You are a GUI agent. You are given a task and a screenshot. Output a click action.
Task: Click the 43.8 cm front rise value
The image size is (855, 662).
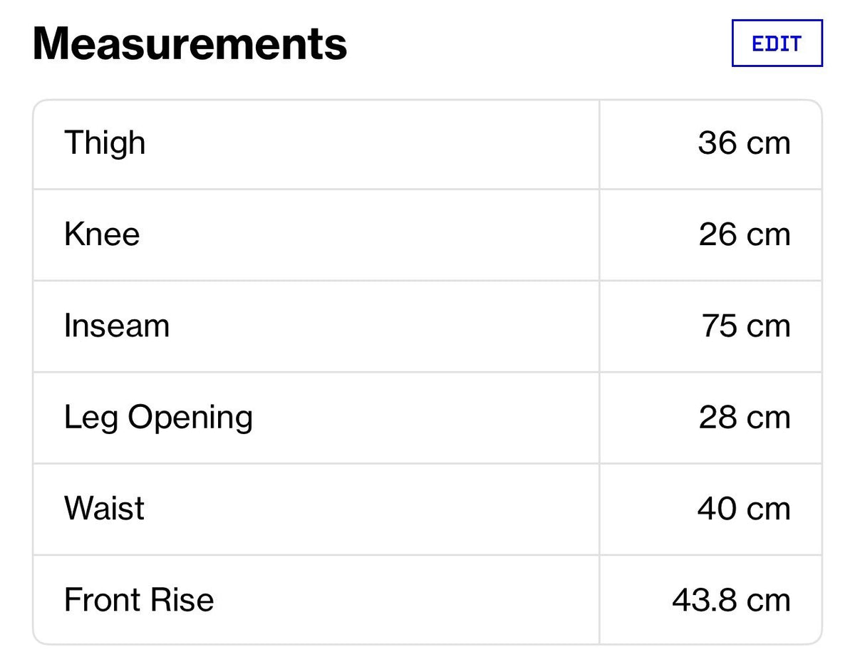pyautogui.click(x=732, y=599)
